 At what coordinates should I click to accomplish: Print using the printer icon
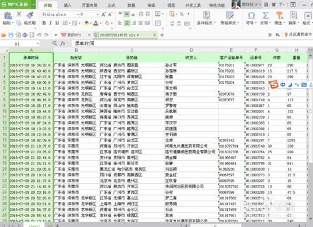click(25, 35)
